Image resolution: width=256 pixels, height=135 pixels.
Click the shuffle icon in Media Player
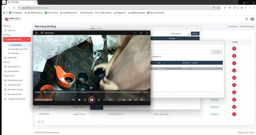click(x=73, y=100)
